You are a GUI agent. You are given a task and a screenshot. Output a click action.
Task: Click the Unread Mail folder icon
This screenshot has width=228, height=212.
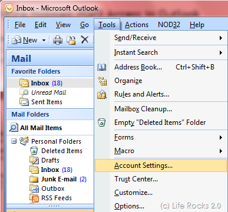(24, 92)
